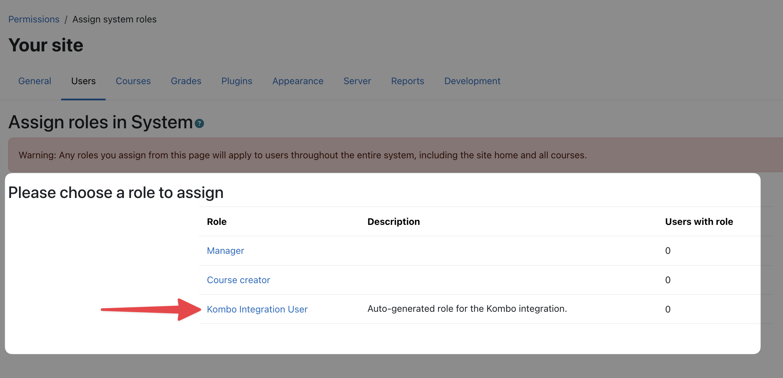Screen dimensions: 783x378
Task: Open the Permissions breadcrumb link
Action: (34, 19)
